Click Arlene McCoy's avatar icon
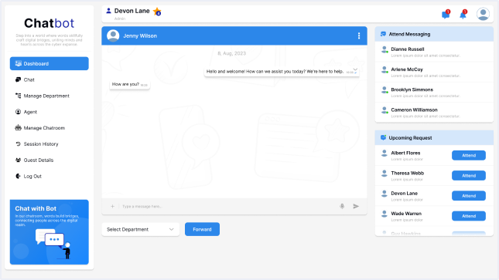499x280 pixels. pos(385,69)
